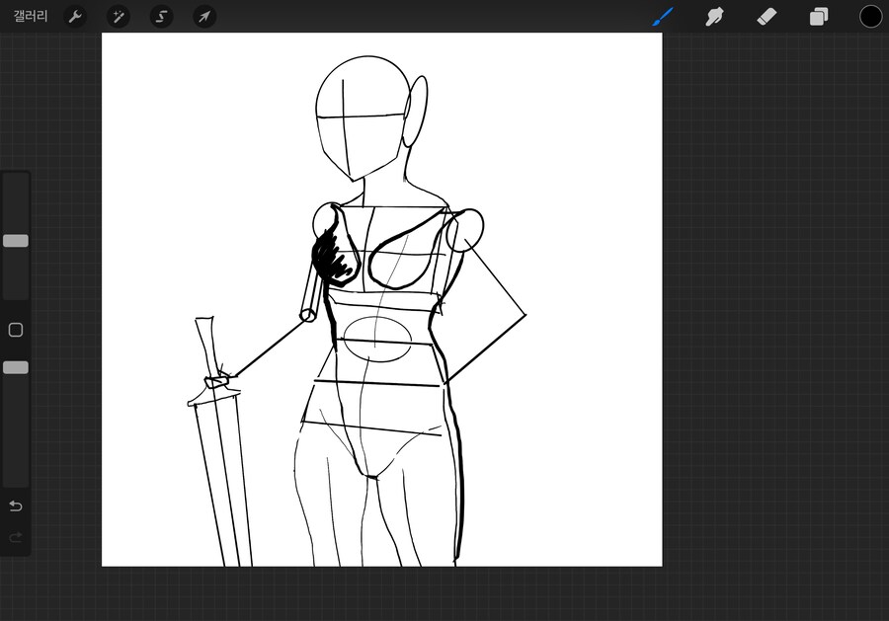Open the Gallery (갤러리) view
Image resolution: width=889 pixels, height=621 pixels.
(x=31, y=16)
